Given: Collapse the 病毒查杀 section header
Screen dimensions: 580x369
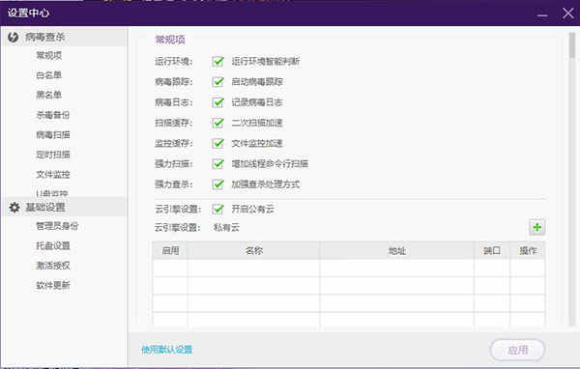Looking at the screenshot, I should click(65, 37).
